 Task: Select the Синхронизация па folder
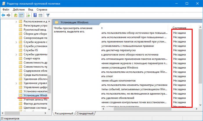pyautogui.click(x=33, y=38)
